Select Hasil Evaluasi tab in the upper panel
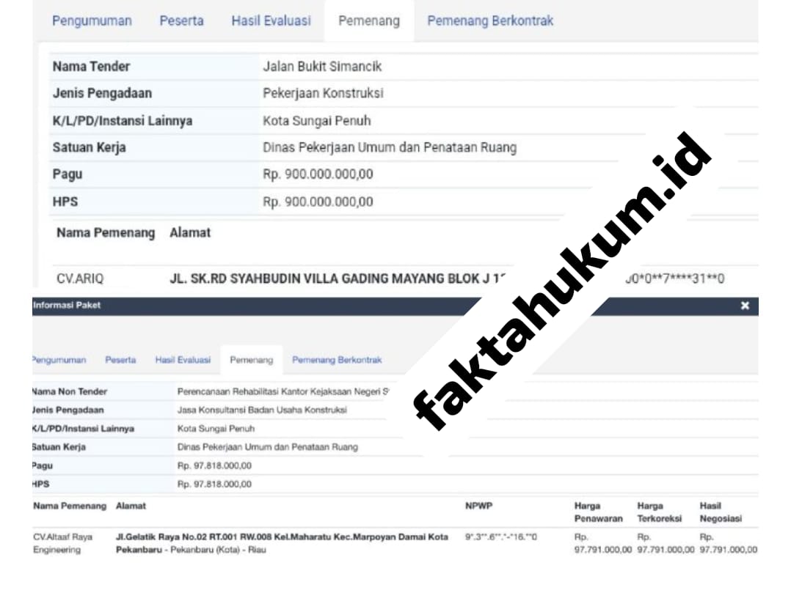This screenshot has width=791, height=590. pos(271,21)
